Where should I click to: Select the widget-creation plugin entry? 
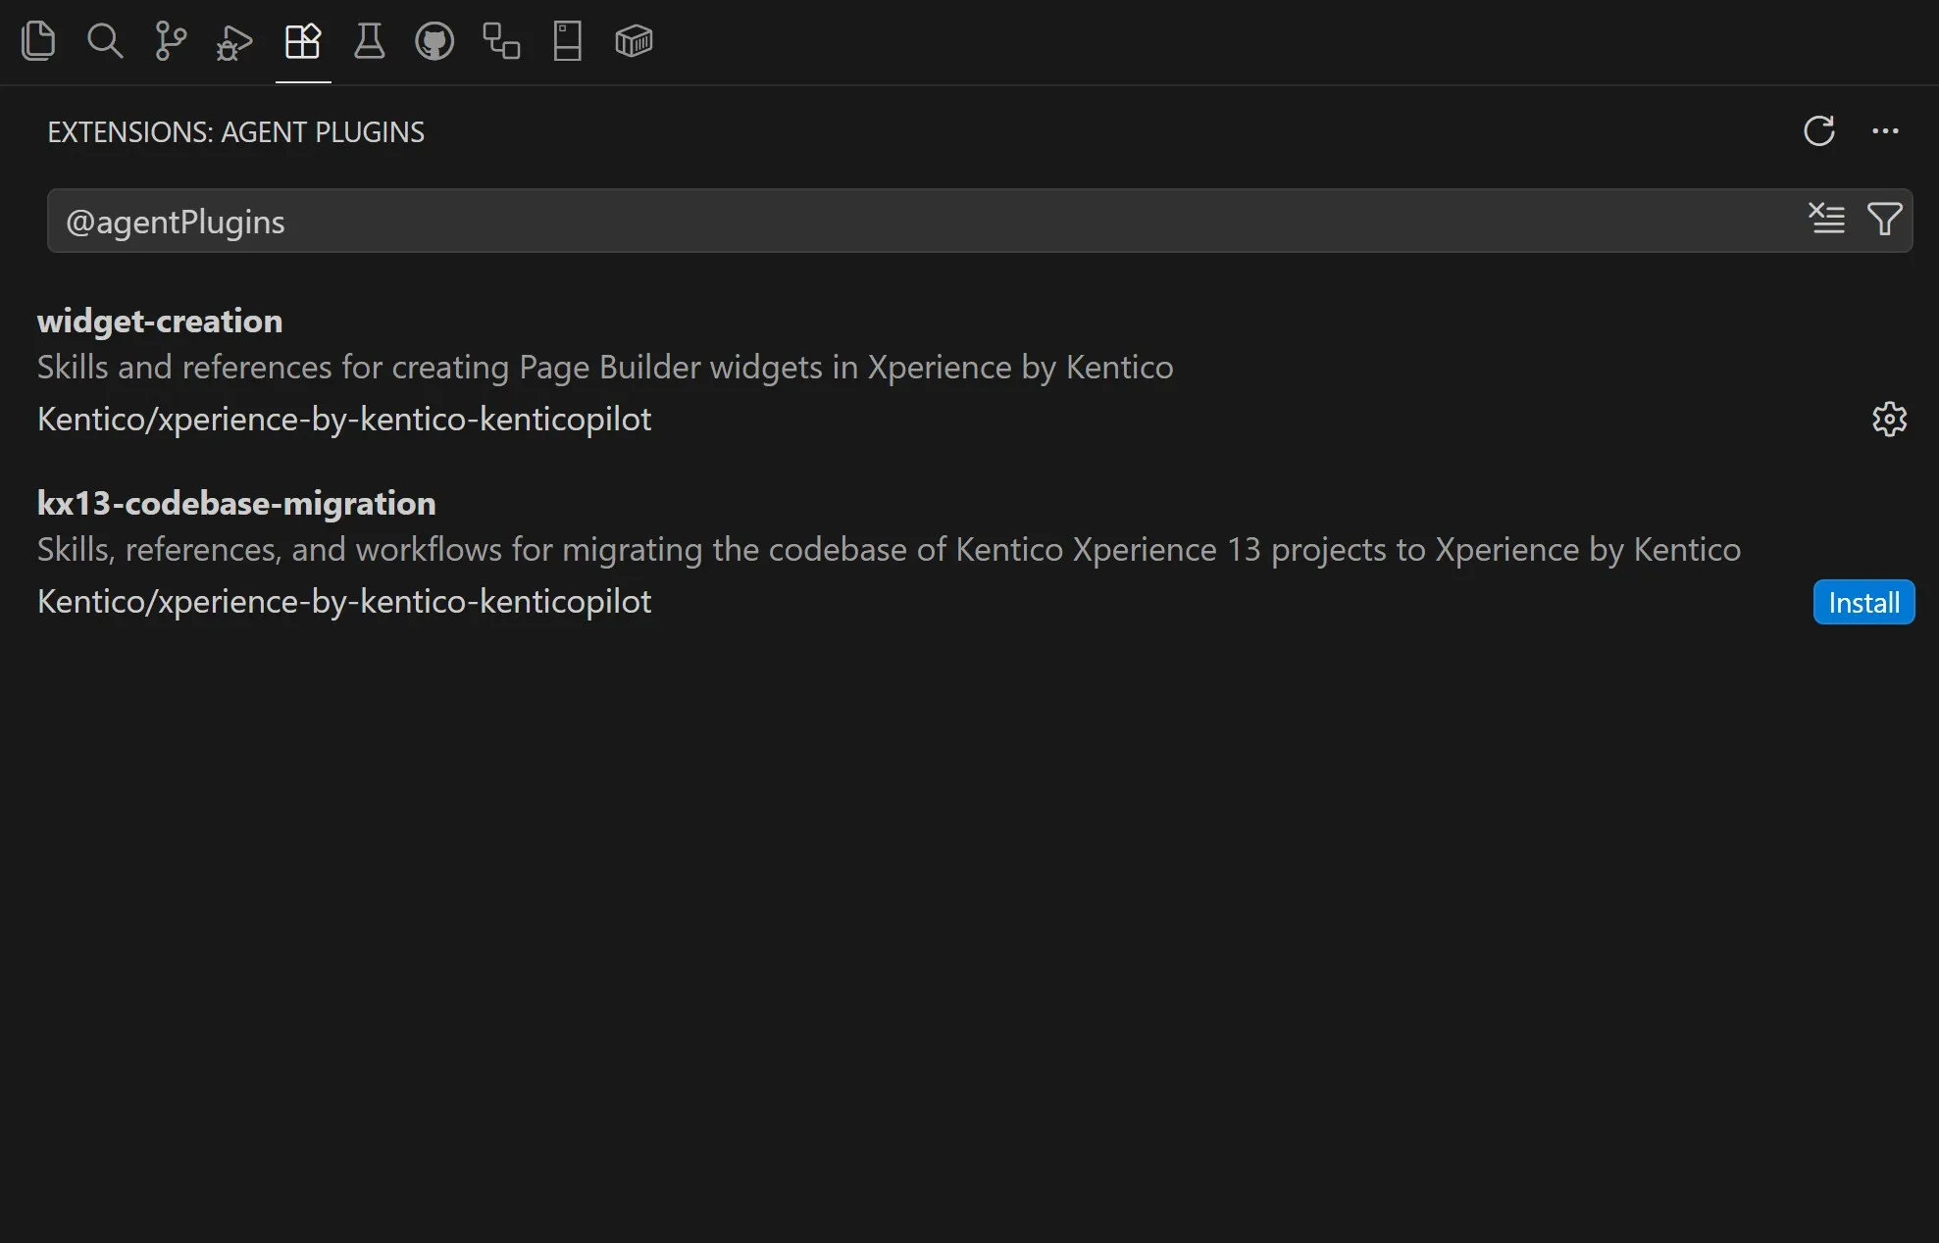click(x=160, y=322)
